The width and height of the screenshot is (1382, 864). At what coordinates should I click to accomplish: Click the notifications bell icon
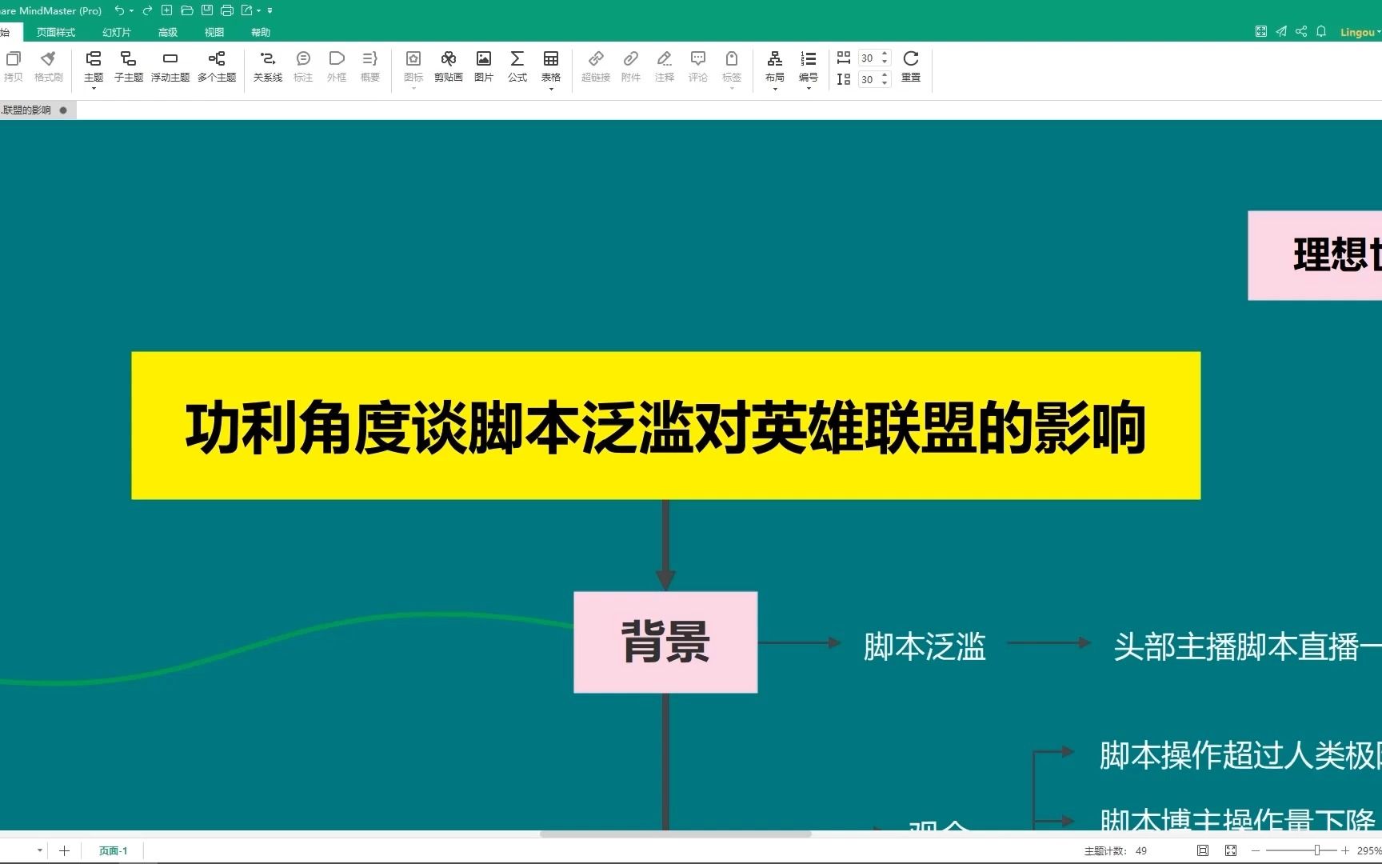pyautogui.click(x=1321, y=31)
